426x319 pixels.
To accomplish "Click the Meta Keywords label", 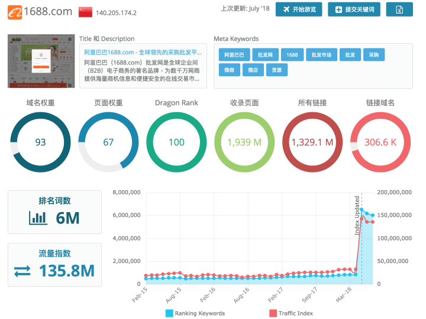I will pos(236,39).
